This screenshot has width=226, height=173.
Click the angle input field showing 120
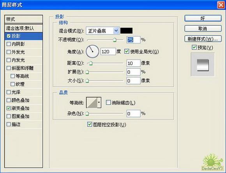108,51
